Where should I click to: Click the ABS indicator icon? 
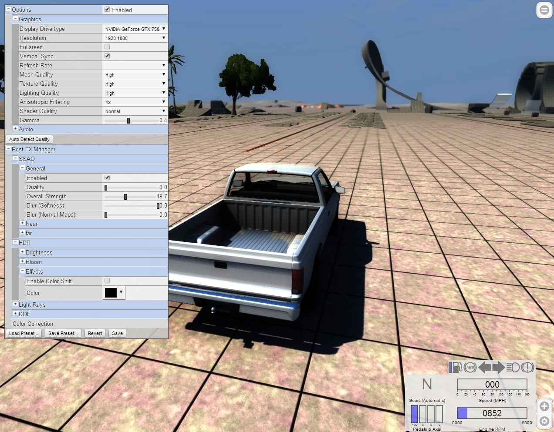(470, 368)
